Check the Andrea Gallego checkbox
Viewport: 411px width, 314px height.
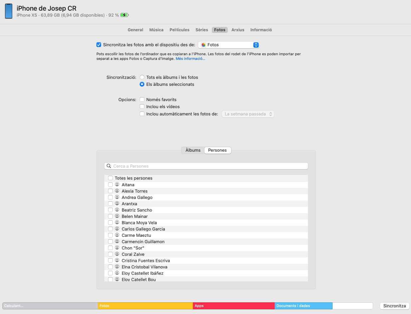tap(110, 197)
